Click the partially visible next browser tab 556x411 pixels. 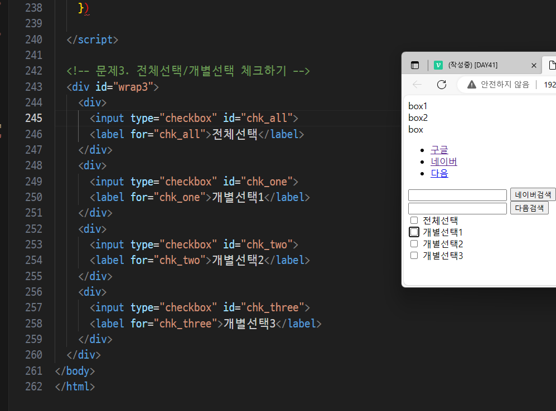click(550, 65)
